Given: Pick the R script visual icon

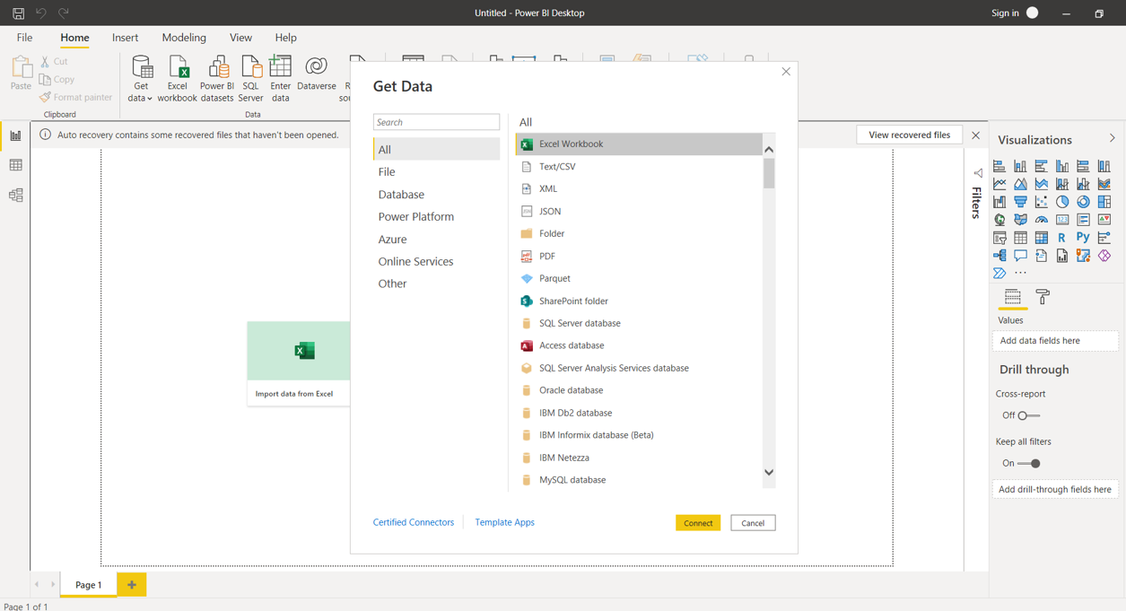Looking at the screenshot, I should (1062, 238).
